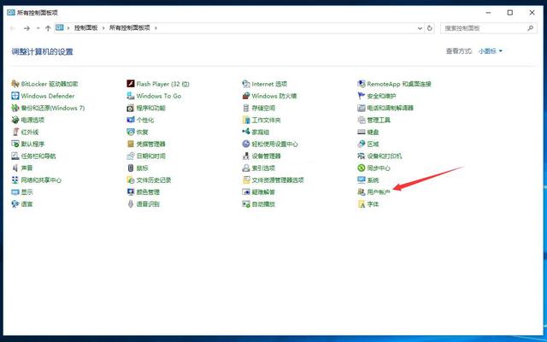This screenshot has width=547, height=342.
Task: Open 自动播放 autoplay
Action: (259, 204)
